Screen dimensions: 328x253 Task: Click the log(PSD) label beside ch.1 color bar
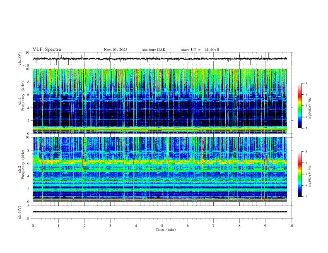(x=310, y=107)
